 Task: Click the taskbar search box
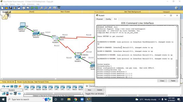(29, 99)
